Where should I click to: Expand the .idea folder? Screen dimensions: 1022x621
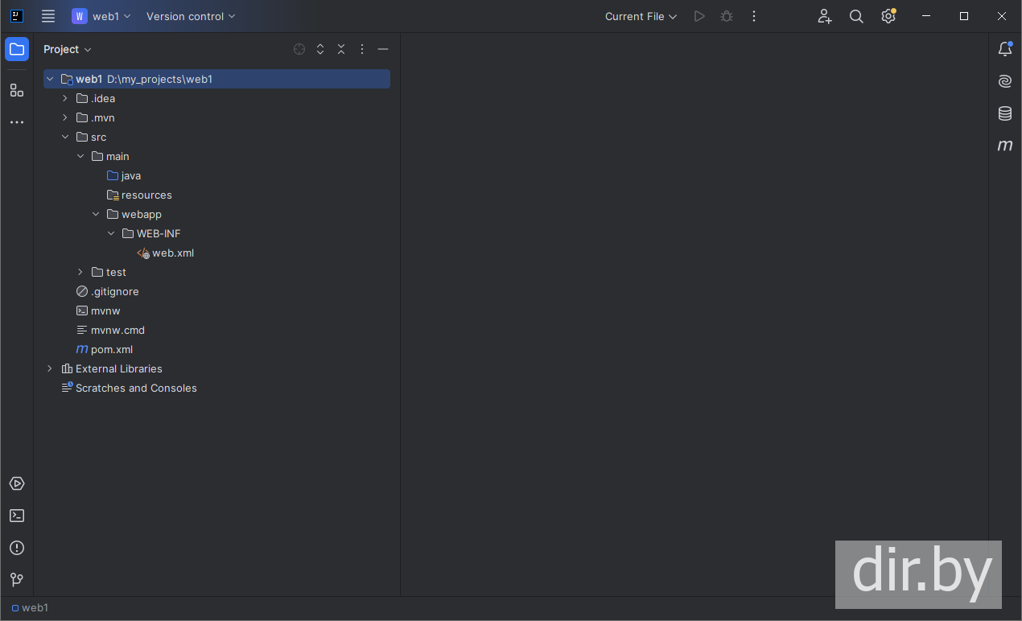tap(65, 98)
